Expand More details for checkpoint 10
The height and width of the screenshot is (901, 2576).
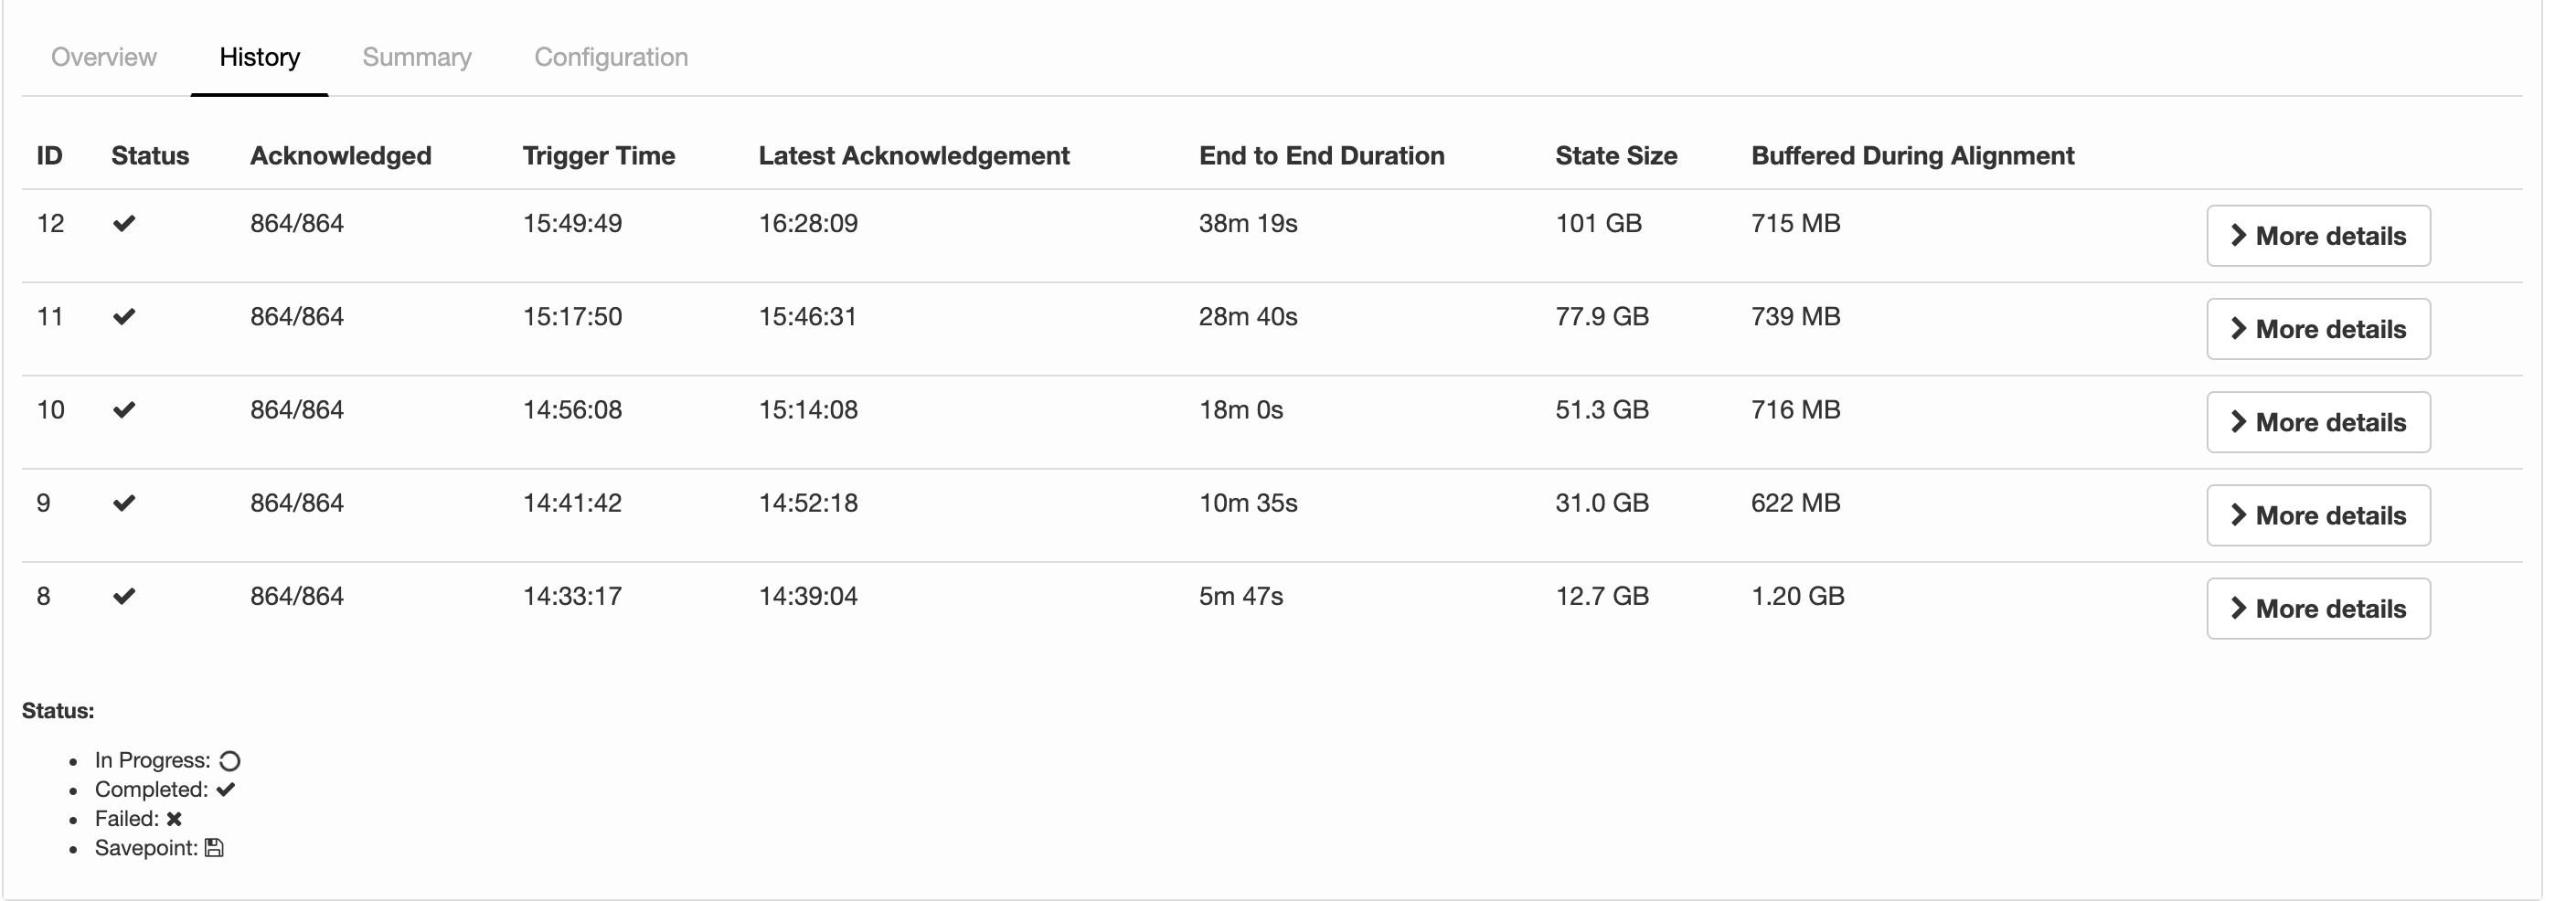[2317, 422]
